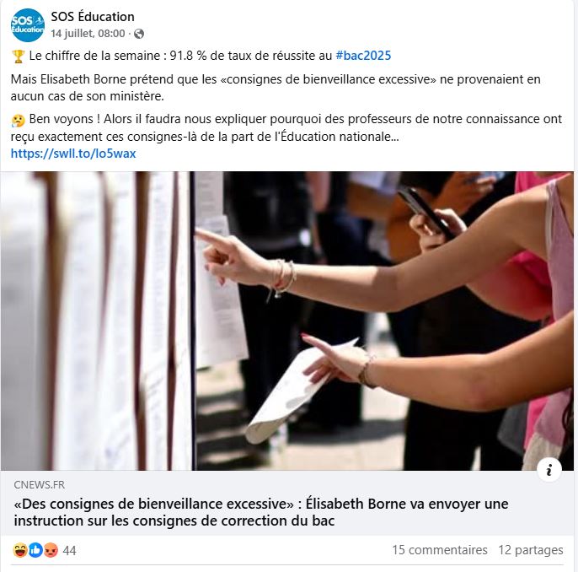This screenshot has height=572, width=578.
Task: Open the Élisabeth Borne article headline
Action: [261, 512]
